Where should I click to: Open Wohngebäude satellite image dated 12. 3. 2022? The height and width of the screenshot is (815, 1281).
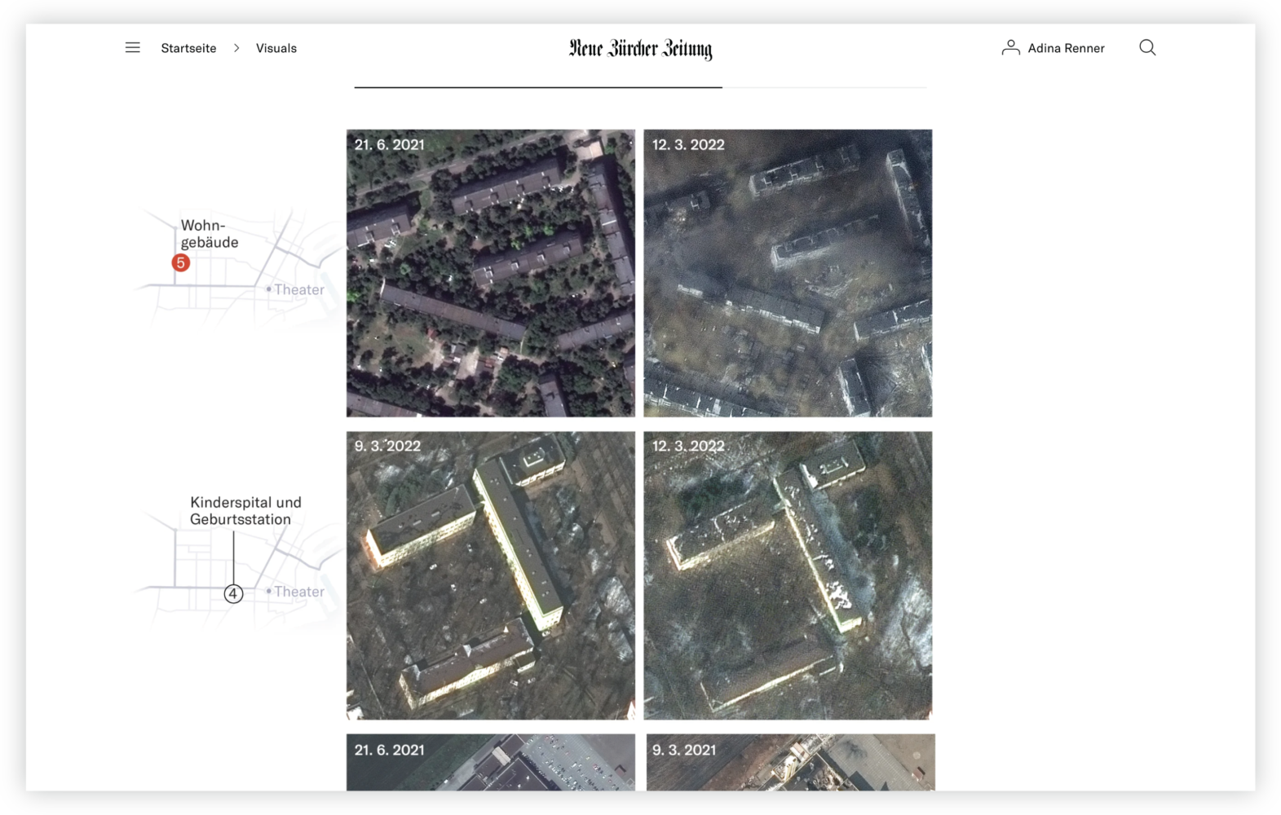(x=788, y=273)
